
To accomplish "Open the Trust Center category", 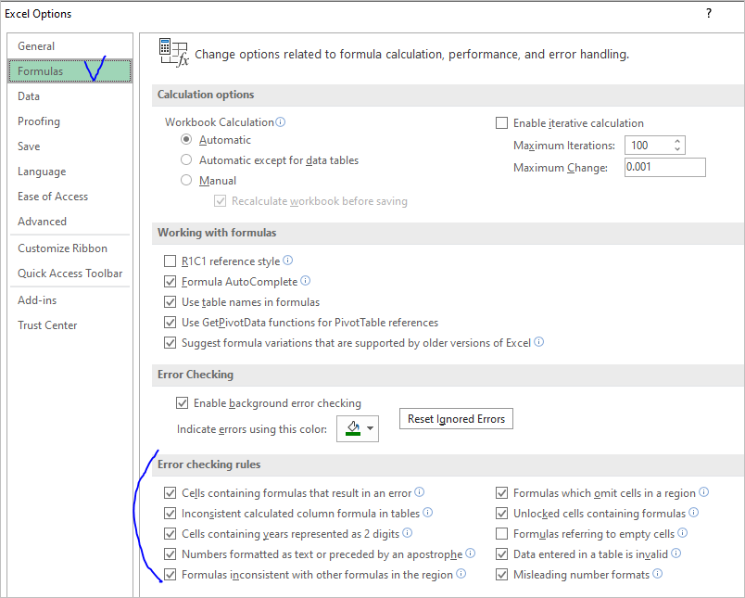I will pos(69,325).
